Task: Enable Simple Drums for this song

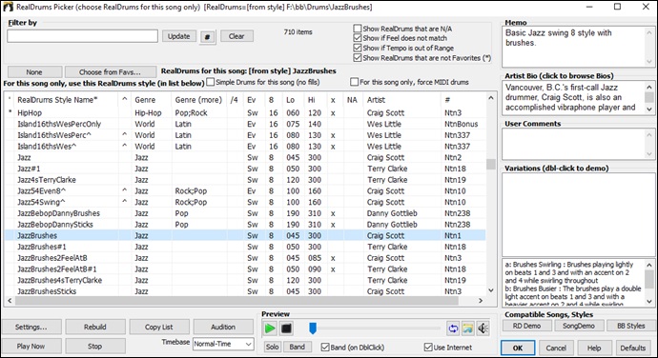Action: point(211,82)
